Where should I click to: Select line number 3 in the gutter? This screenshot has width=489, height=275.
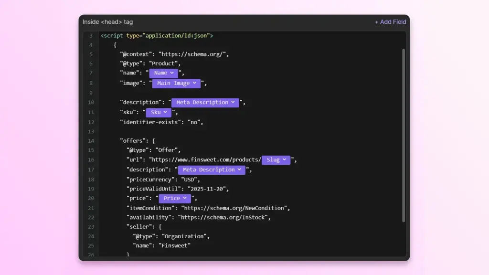[x=91, y=35]
